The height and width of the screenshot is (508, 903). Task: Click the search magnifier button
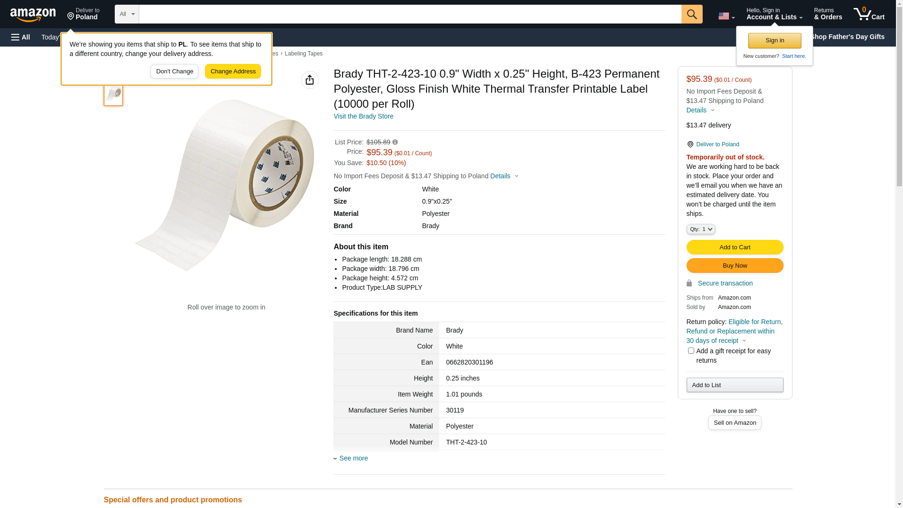(692, 14)
